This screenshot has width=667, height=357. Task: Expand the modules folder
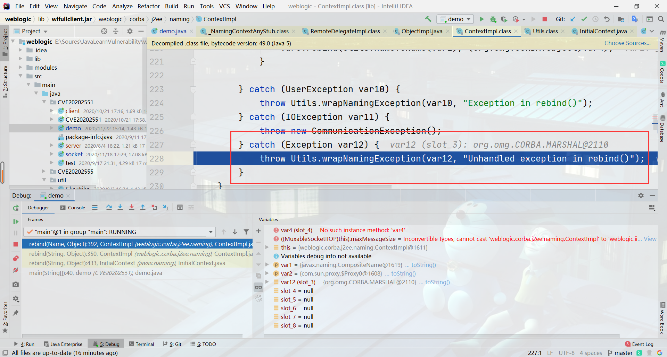click(20, 68)
